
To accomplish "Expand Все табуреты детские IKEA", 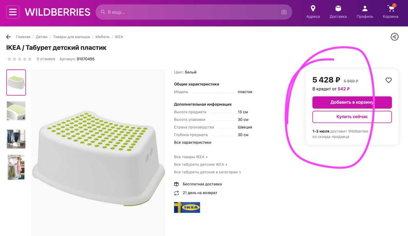I will click(x=200, y=164).
